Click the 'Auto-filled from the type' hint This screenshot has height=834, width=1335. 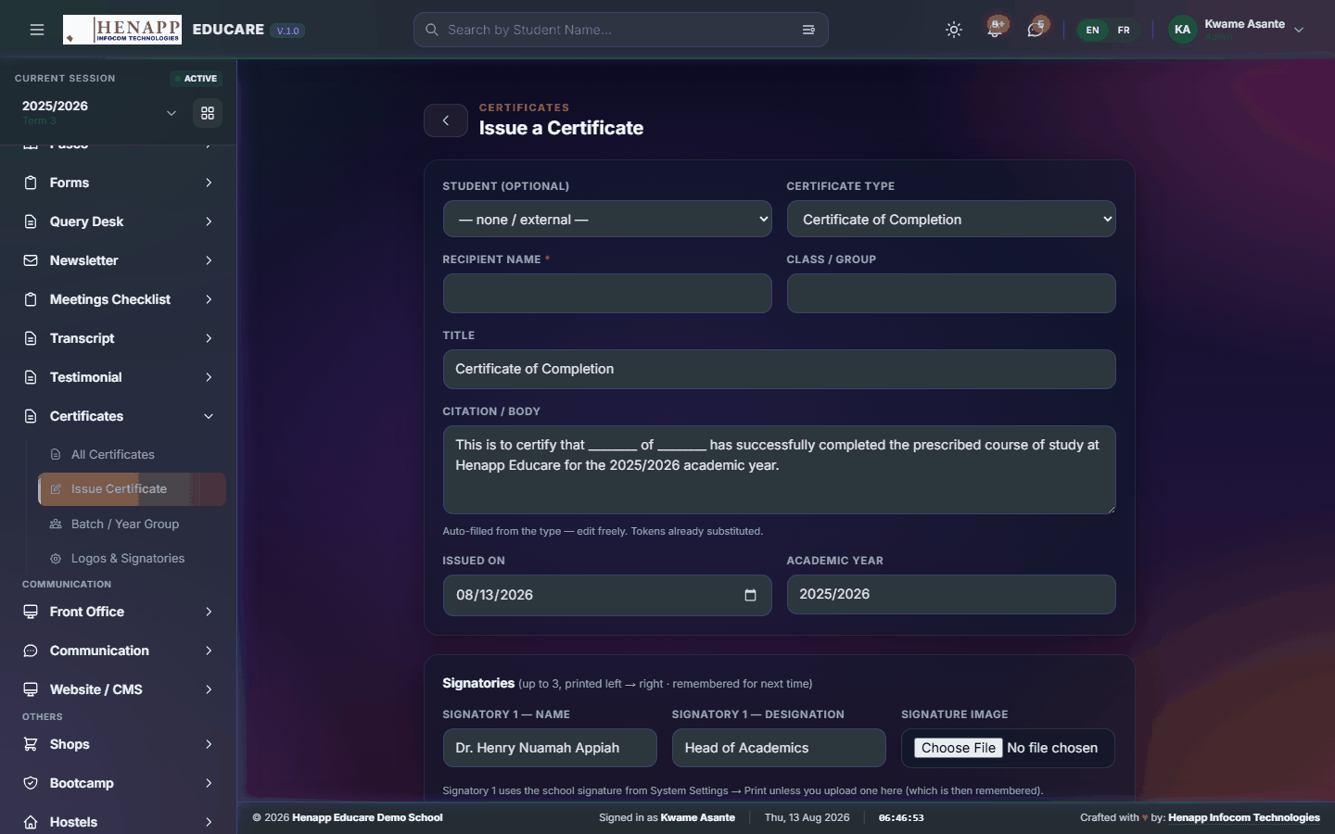[603, 531]
